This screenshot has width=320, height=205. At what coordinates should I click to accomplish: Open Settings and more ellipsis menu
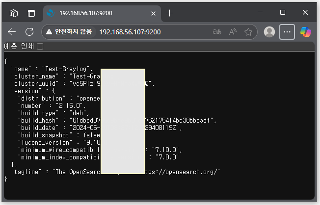coord(287,32)
